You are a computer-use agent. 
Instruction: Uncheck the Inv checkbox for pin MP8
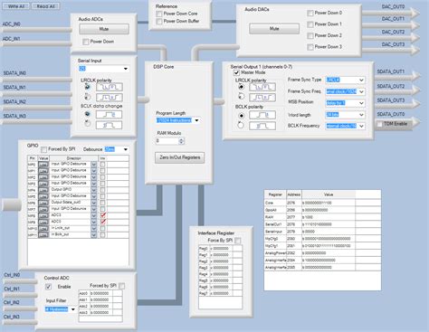[x=103, y=215]
